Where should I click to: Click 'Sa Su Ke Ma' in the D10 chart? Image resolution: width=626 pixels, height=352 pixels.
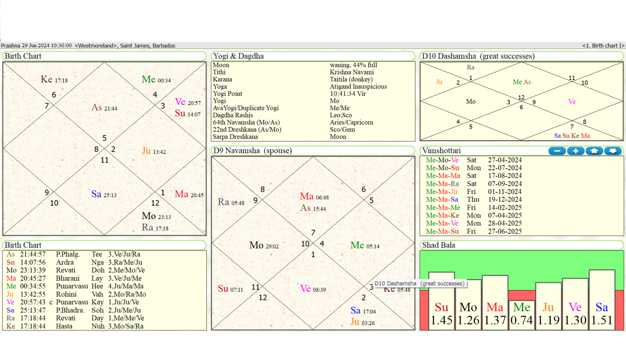pos(572,136)
